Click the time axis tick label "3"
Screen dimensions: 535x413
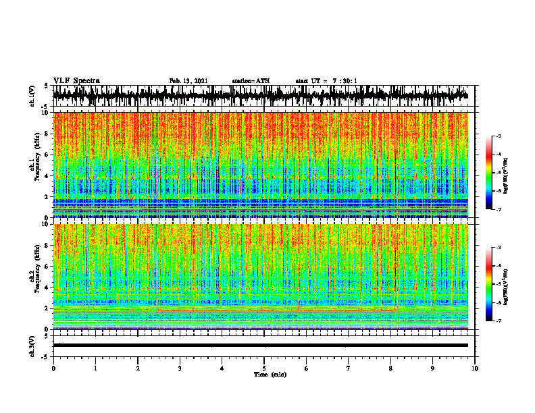coord(180,368)
